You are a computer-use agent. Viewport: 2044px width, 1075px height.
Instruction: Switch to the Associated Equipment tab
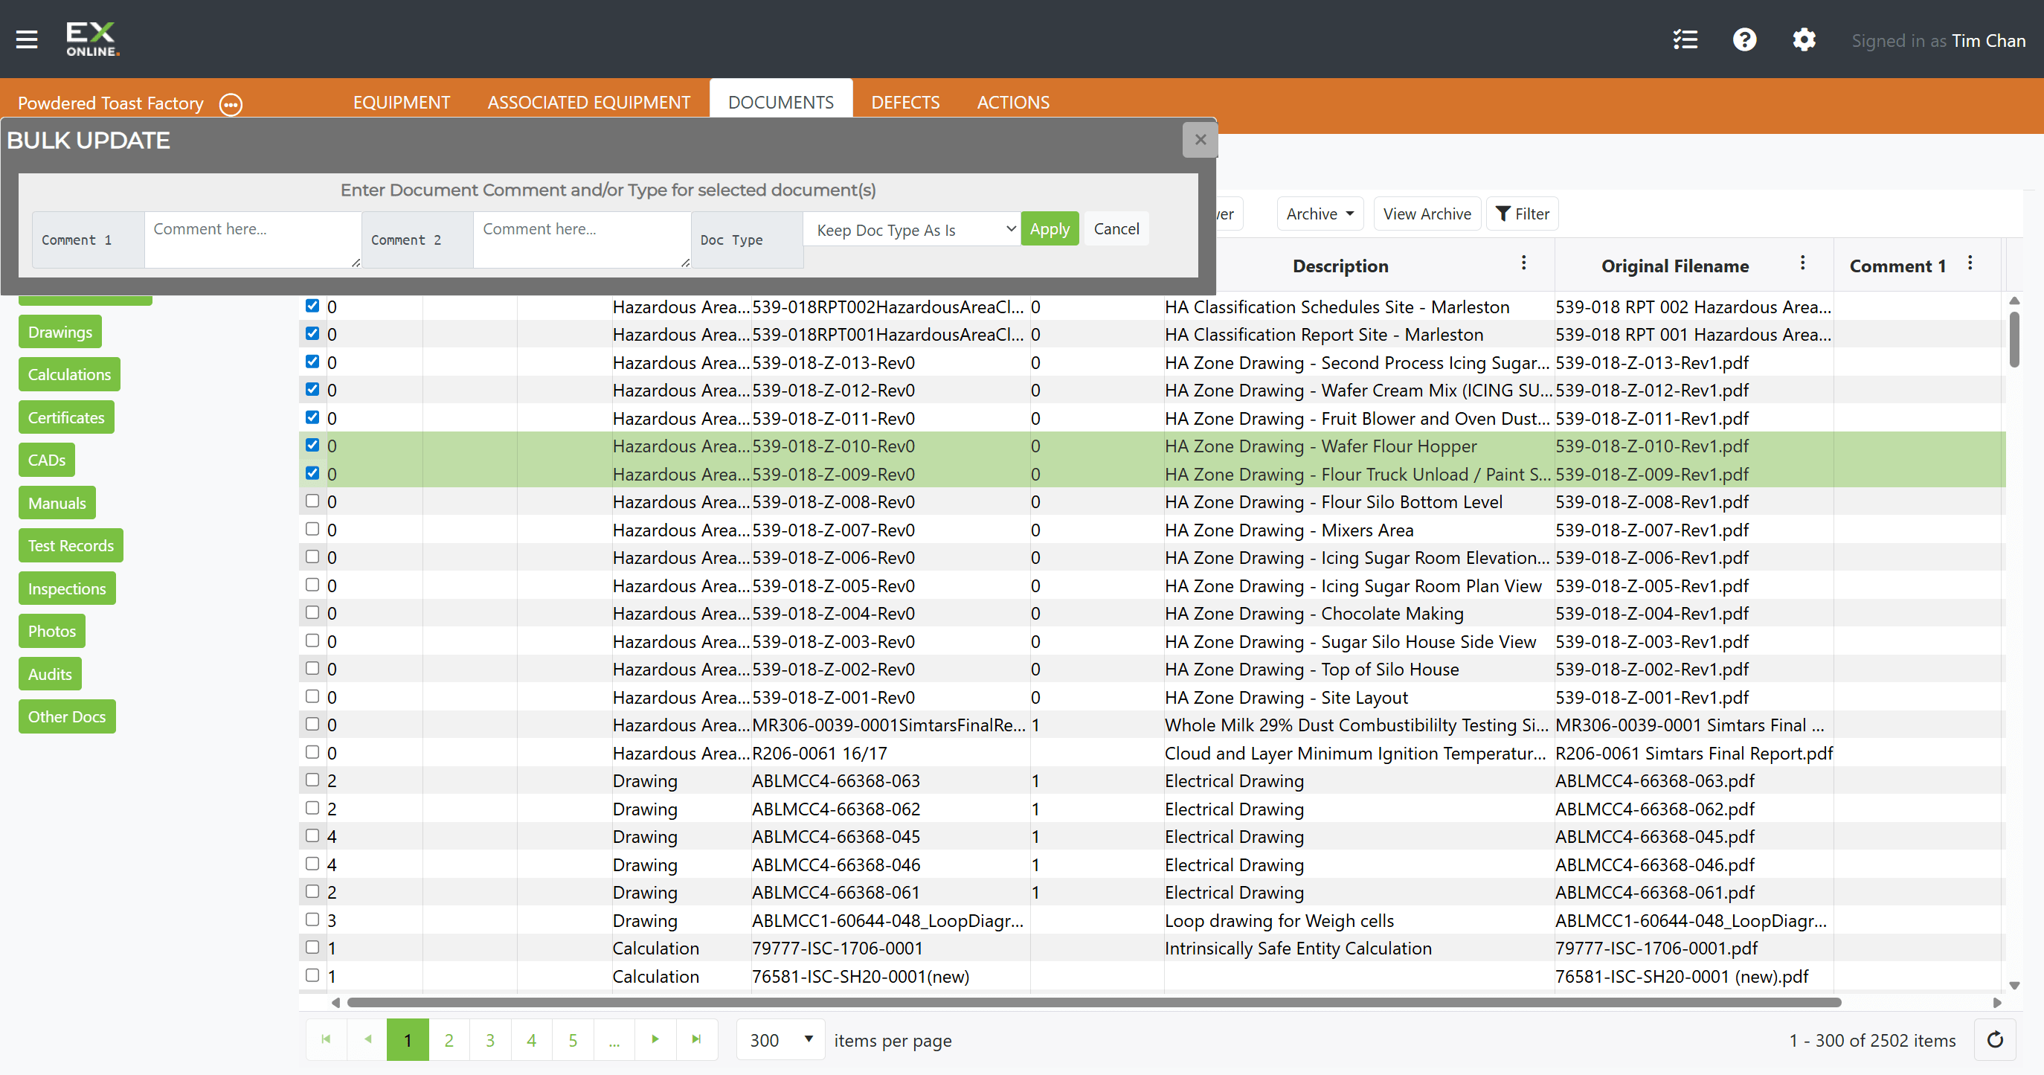[x=589, y=103]
